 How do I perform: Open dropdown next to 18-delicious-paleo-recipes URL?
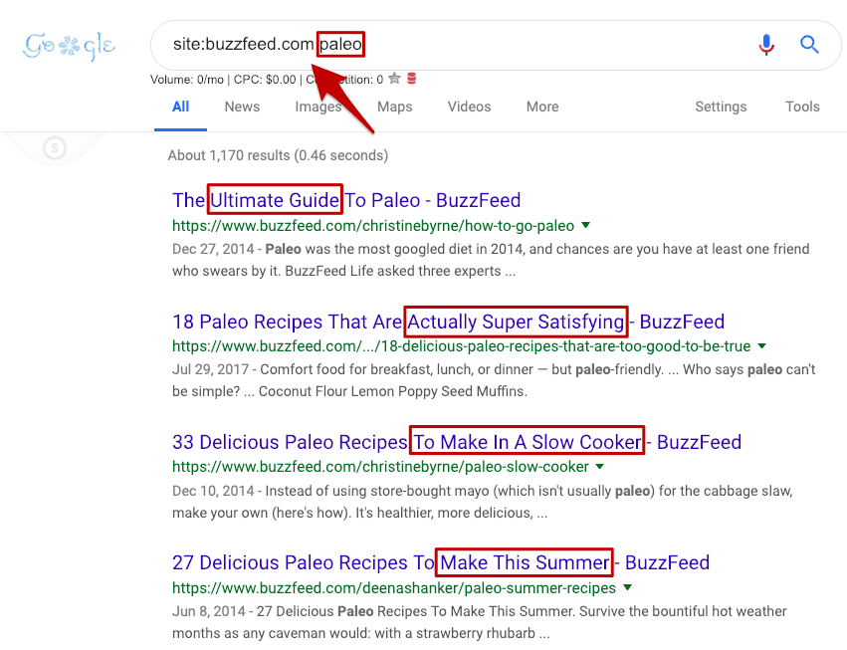click(x=762, y=345)
